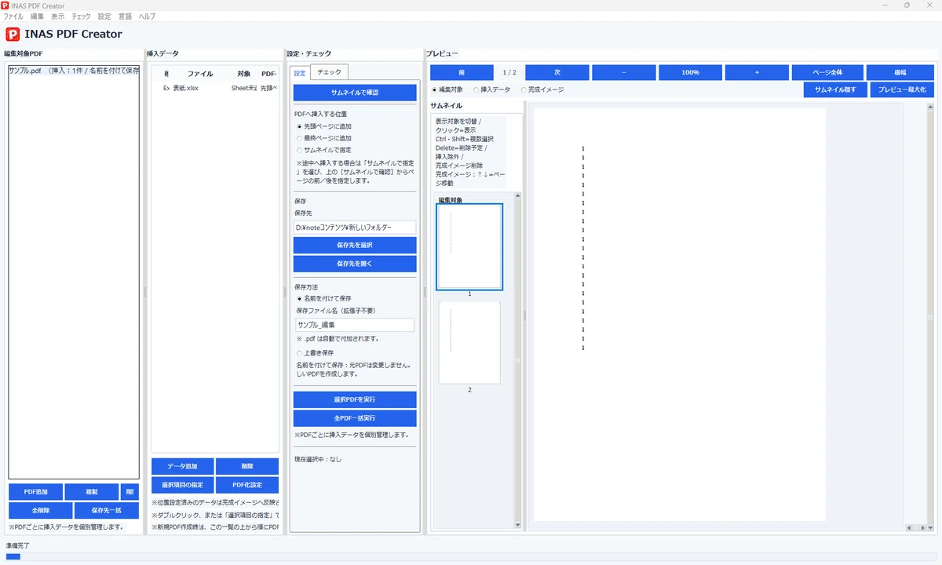This screenshot has width=942, height=565.
Task: Select 最終ページに追加 insert position
Action: click(x=323, y=138)
